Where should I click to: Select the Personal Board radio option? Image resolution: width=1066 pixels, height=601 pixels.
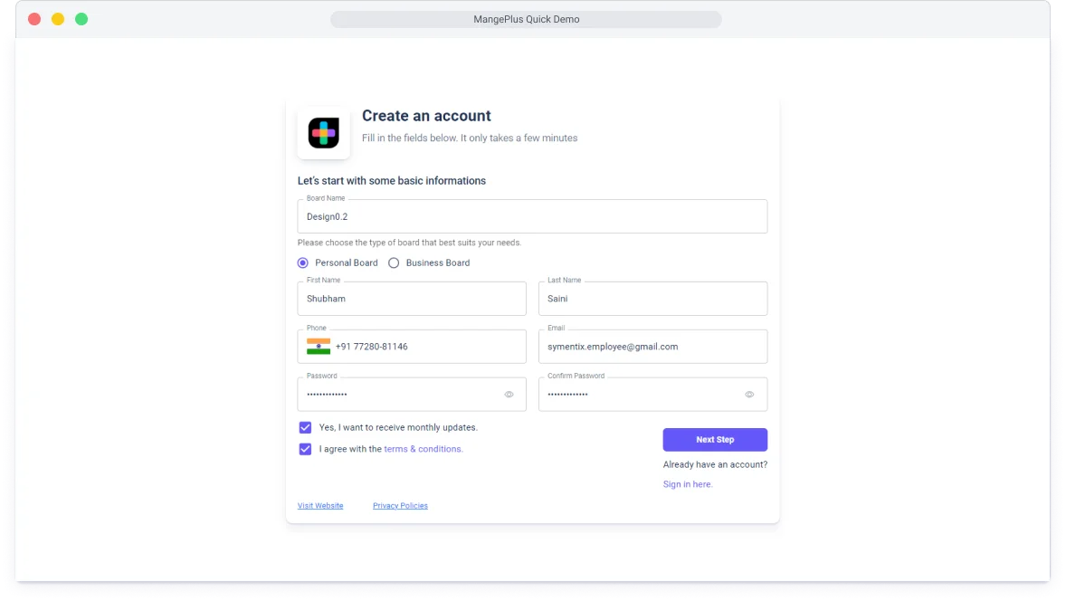tap(303, 263)
